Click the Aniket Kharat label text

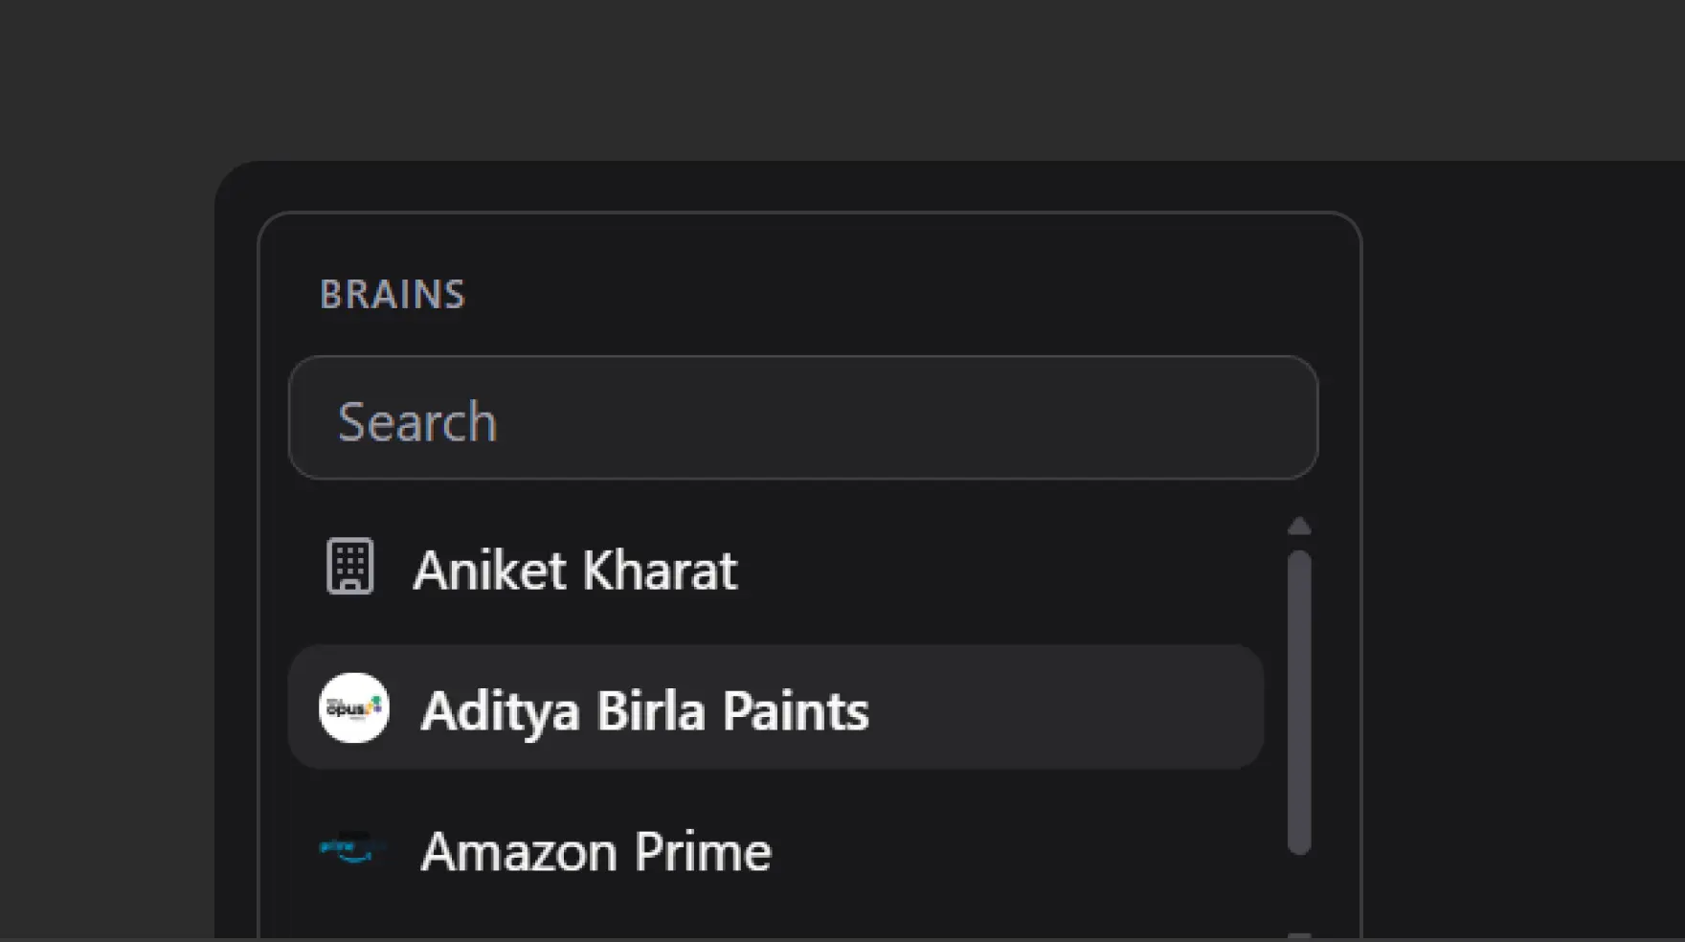coord(575,569)
